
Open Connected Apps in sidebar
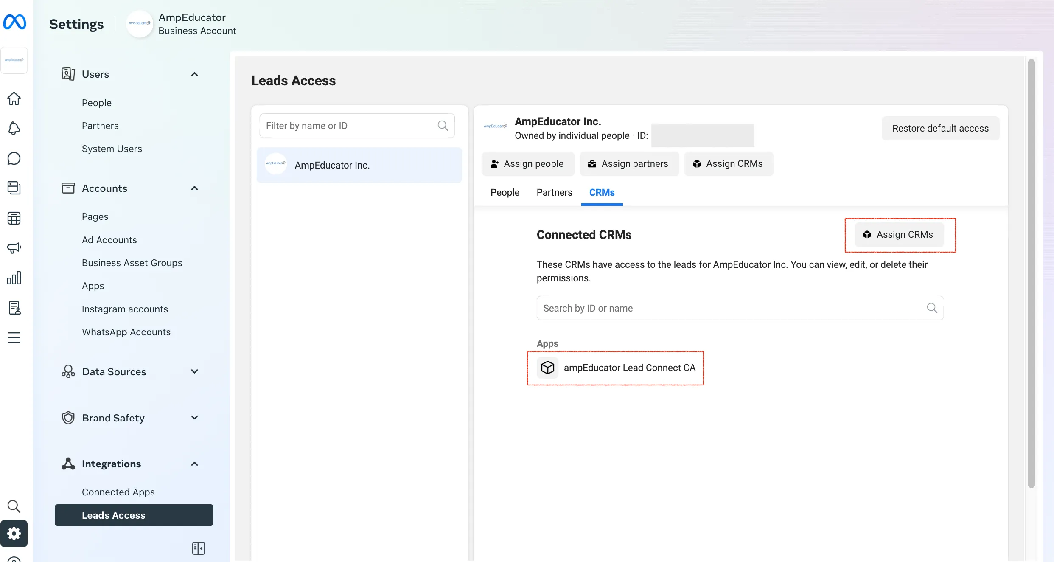[x=118, y=492]
